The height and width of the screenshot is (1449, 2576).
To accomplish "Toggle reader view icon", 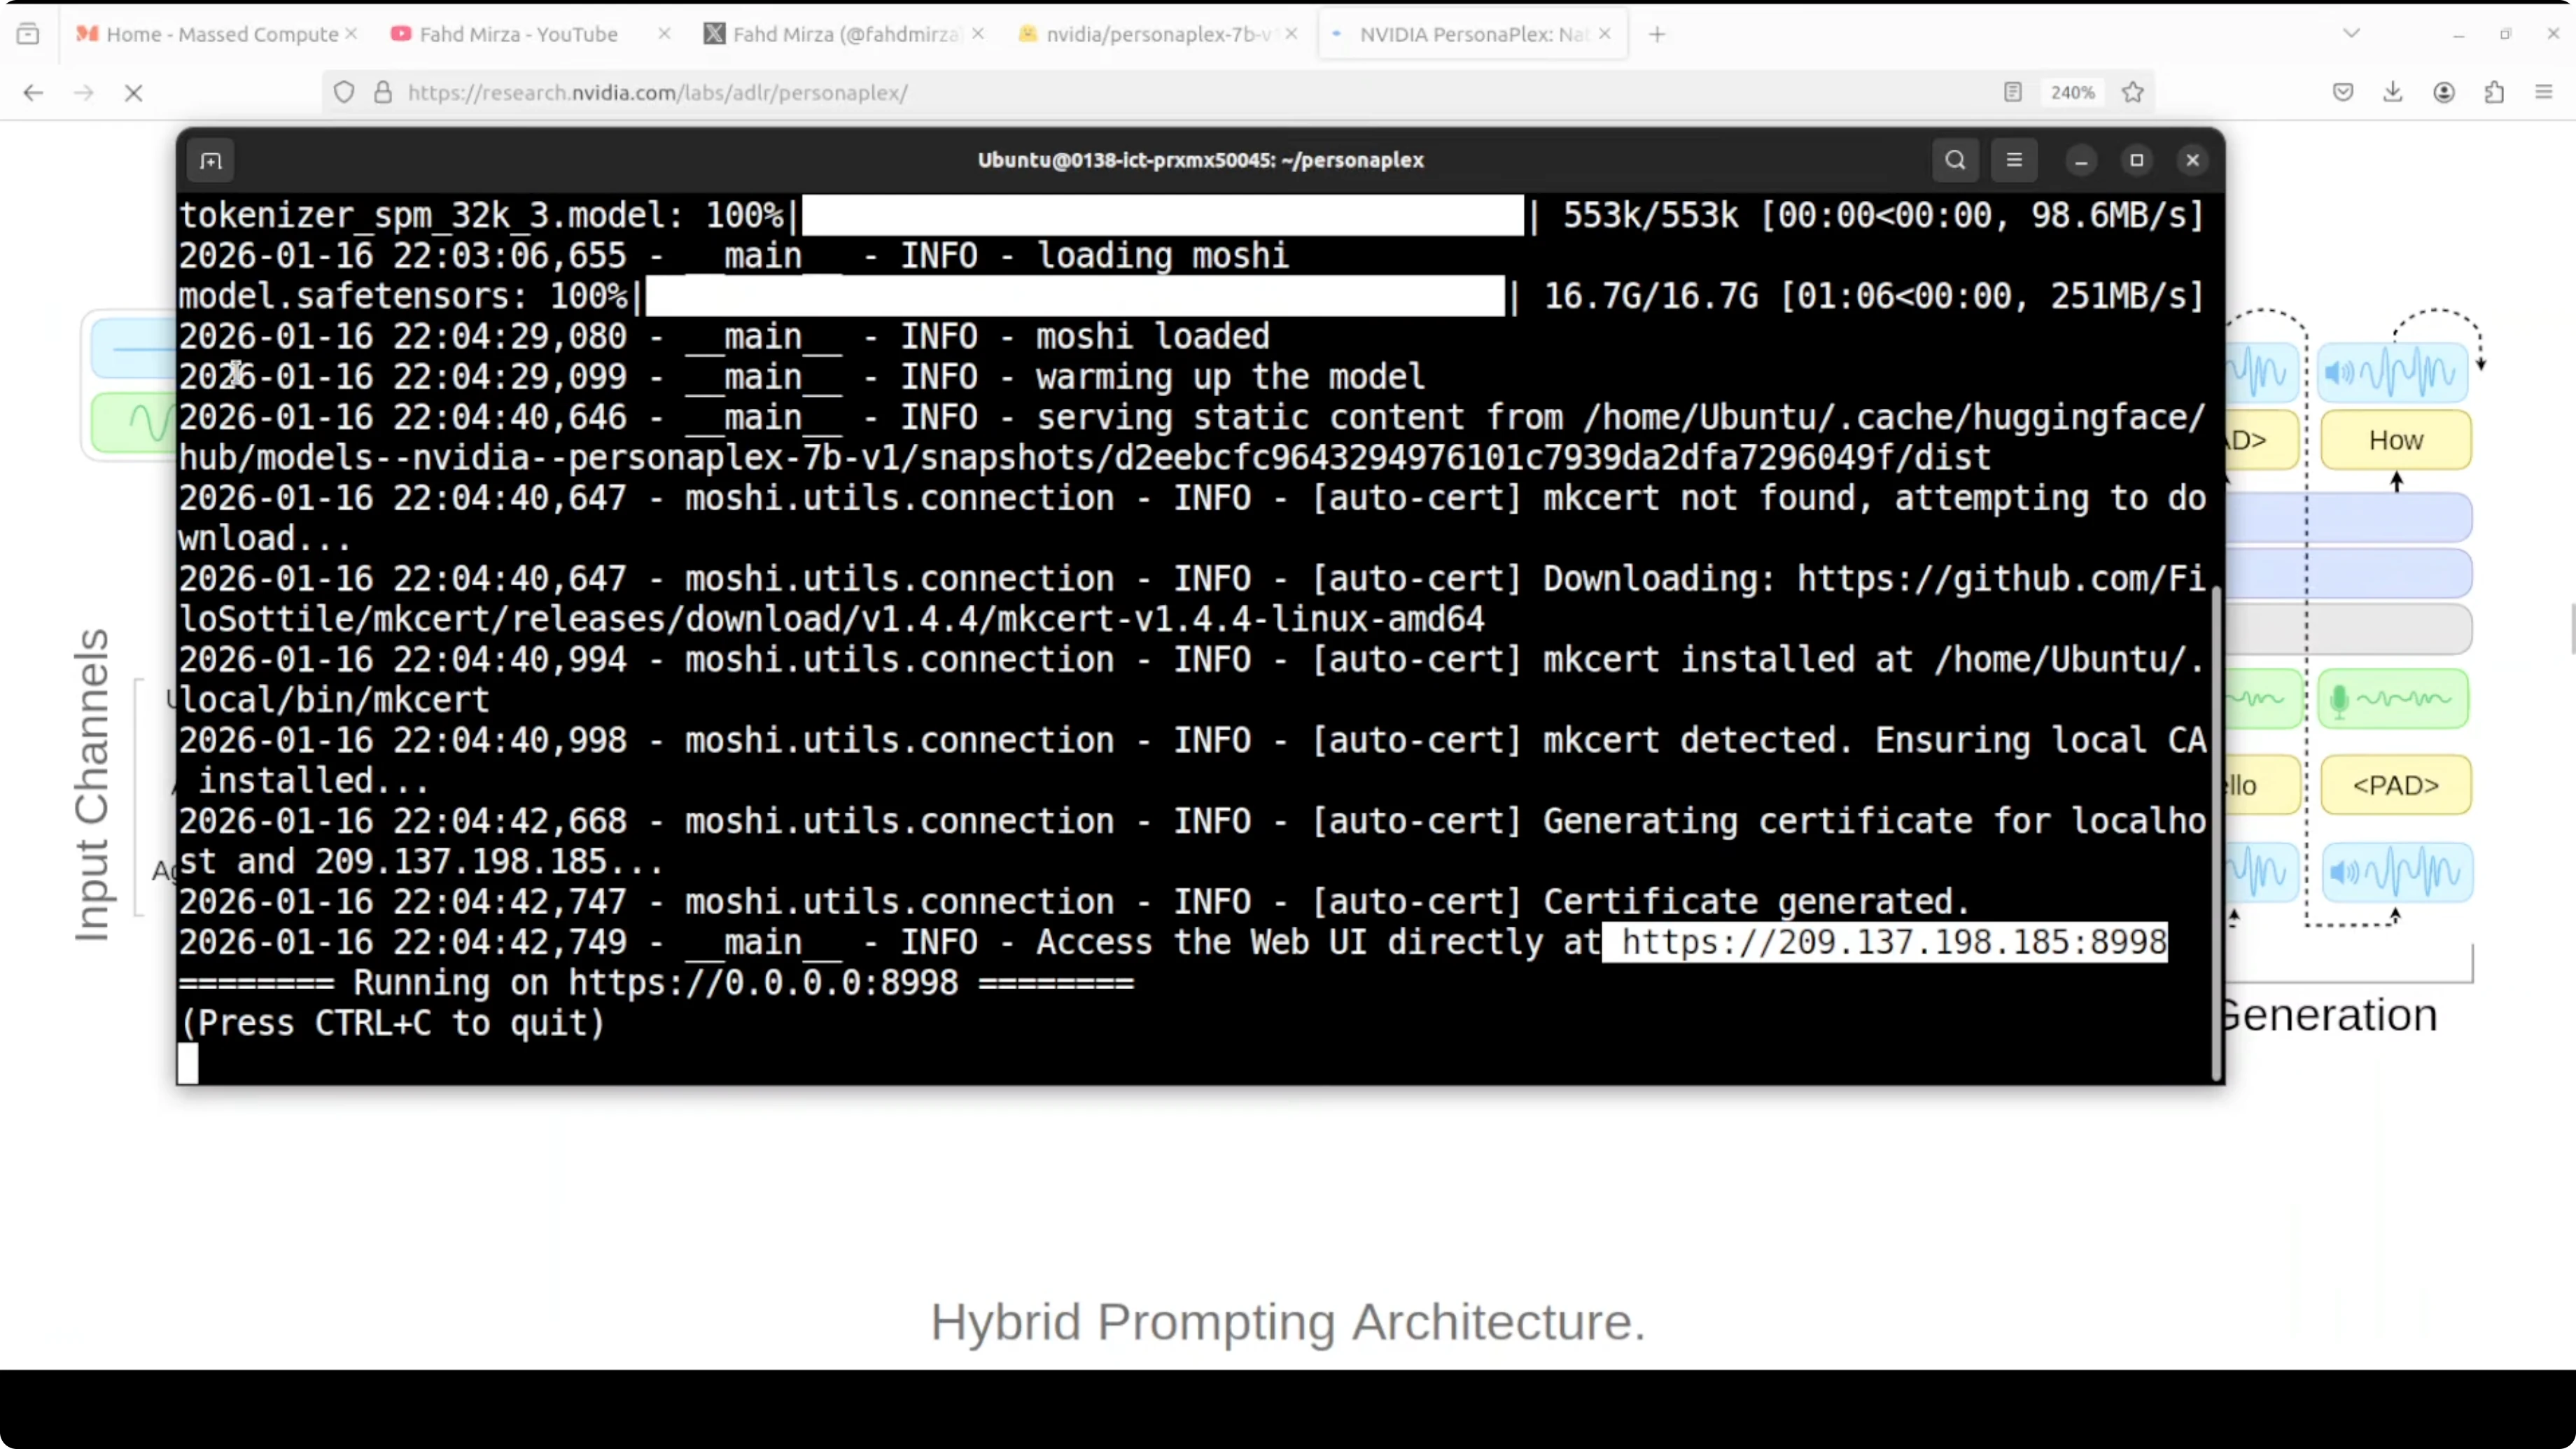I will pyautogui.click(x=2013, y=92).
